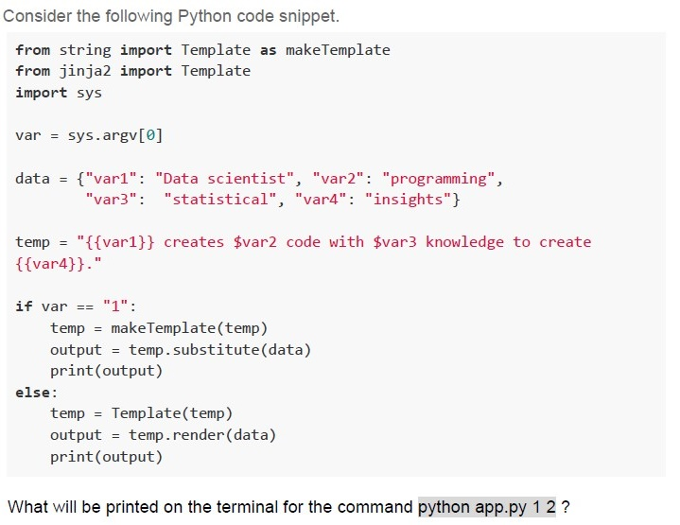Click '$var2' inside the temp string
Screen dimensions: 680x525
point(254,242)
